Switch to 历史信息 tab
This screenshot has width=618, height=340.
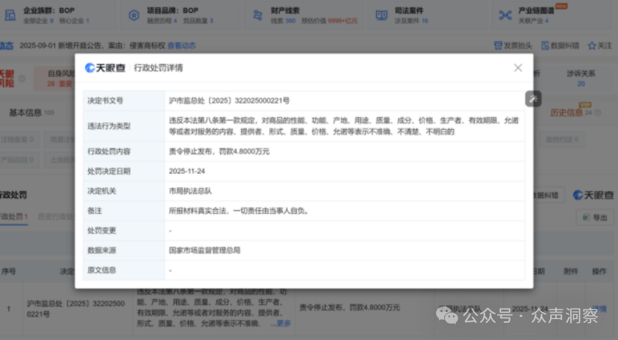566,113
